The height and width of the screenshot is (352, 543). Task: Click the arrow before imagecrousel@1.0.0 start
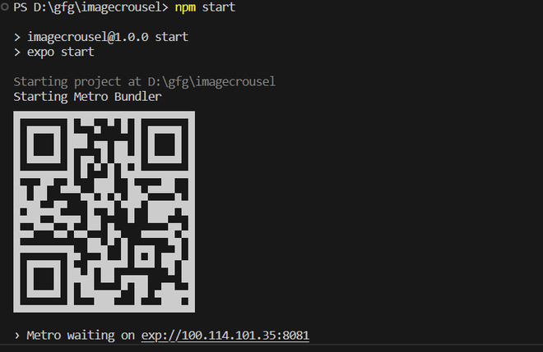17,37
